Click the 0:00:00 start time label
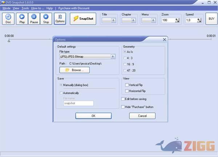This screenshot has height=157, width=218. (9, 36)
